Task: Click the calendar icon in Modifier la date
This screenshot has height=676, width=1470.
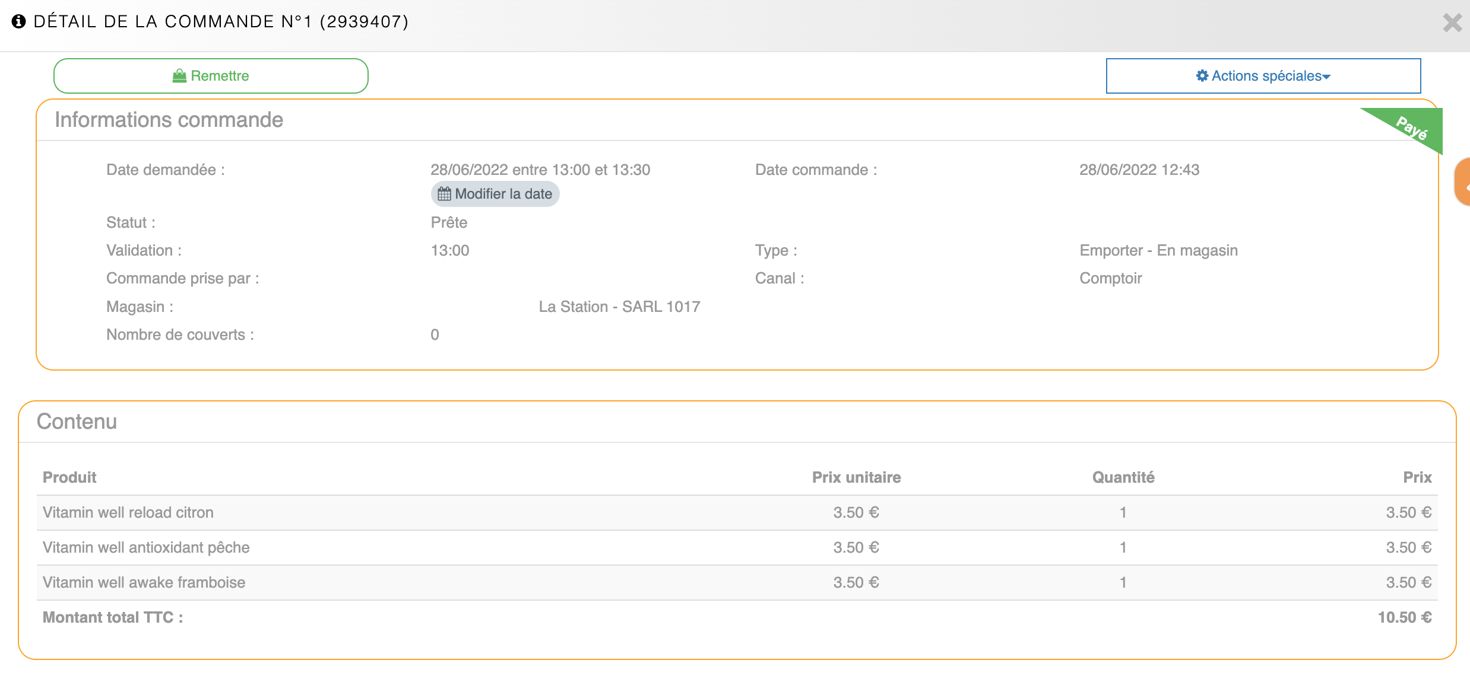Action: pos(444,194)
